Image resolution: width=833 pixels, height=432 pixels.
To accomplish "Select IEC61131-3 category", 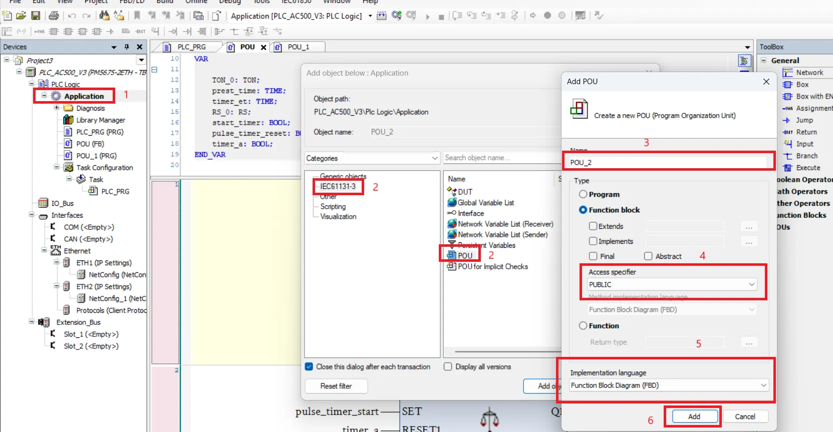I will click(x=338, y=187).
